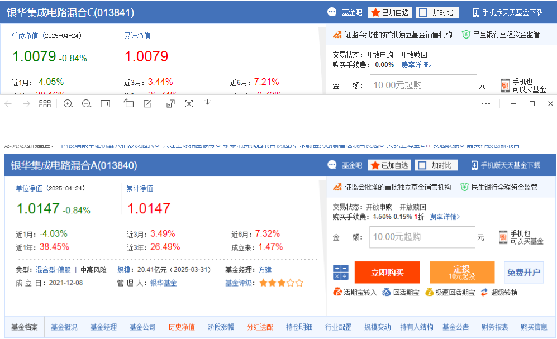
Task: Open fund manager 方建 link
Action: point(265,270)
